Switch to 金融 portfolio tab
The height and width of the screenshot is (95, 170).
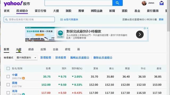[56, 49]
